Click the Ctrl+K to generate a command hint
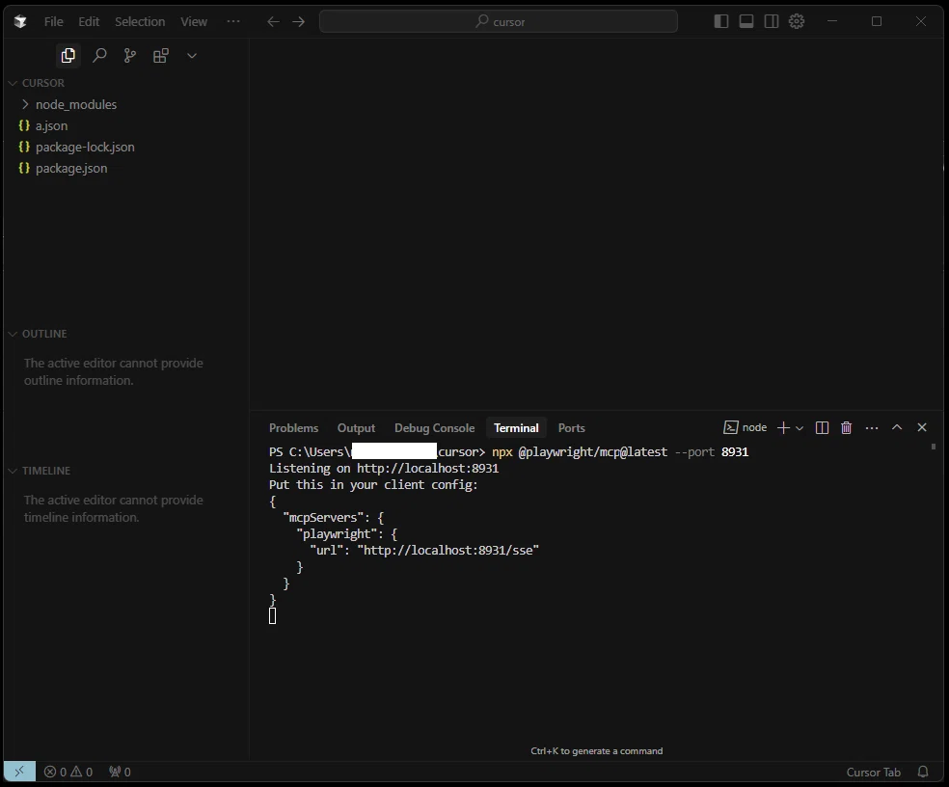Image resolution: width=949 pixels, height=787 pixels. [597, 750]
